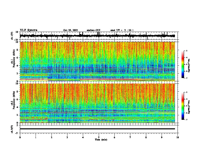Click the "4" kHz tick on ch.2 frequency axis
The image size is (200, 154).
17,107
